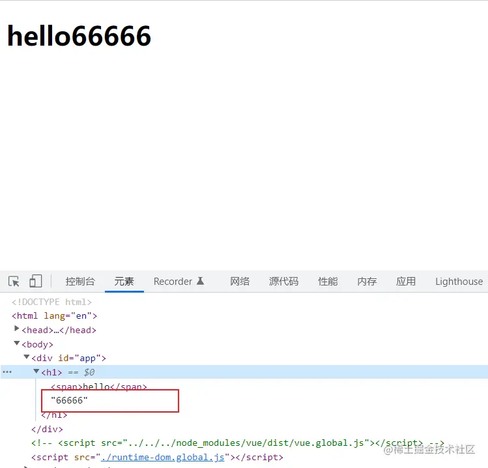488x468 pixels.
Task: Switch to the 性能 tab
Action: click(328, 282)
